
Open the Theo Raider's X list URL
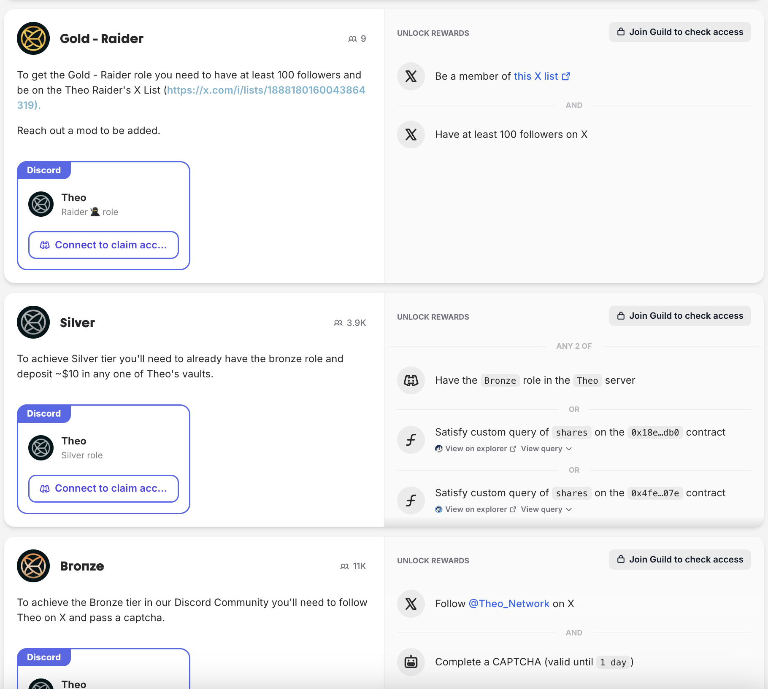266,90
